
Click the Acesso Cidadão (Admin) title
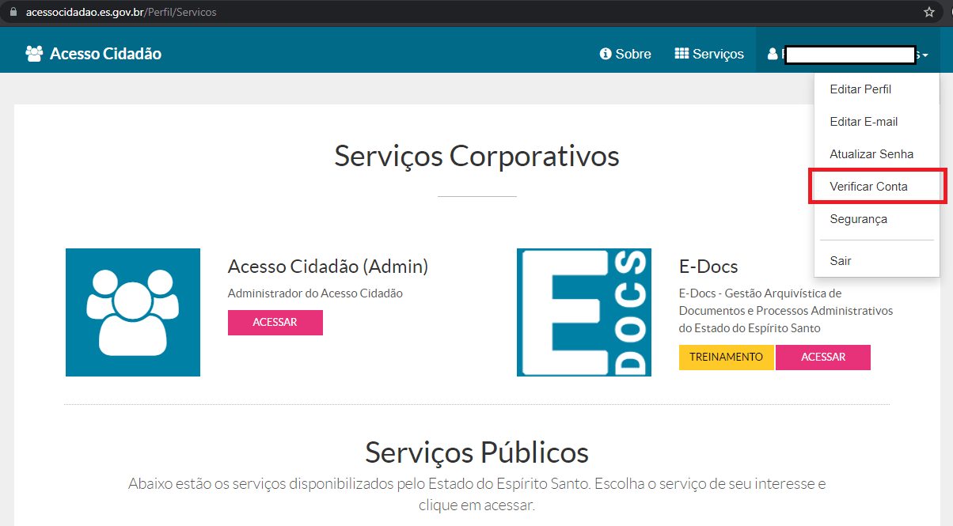point(328,267)
